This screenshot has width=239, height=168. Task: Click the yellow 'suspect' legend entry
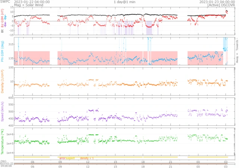[70, 158]
